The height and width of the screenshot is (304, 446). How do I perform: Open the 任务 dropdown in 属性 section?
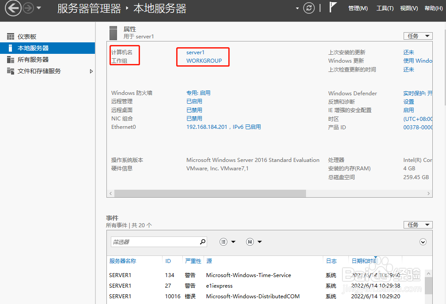click(x=418, y=36)
